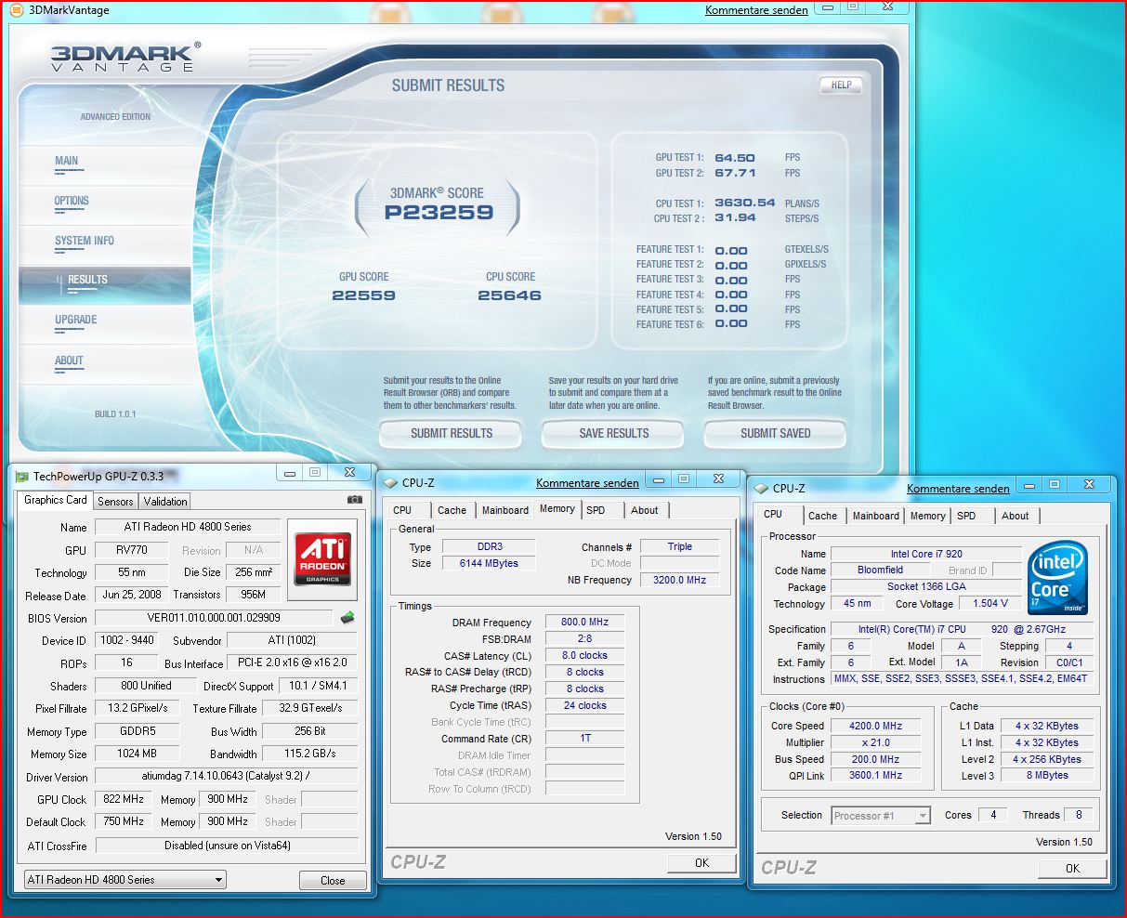Click the GPU score 22559

pos(363,295)
